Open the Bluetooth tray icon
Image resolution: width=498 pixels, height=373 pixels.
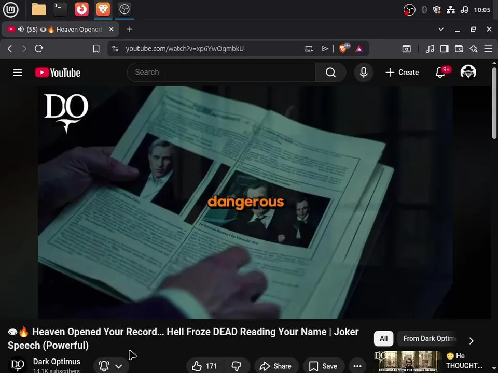[424, 10]
